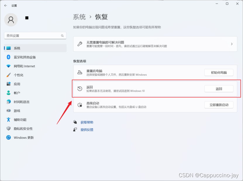Click the 高级启动 heading text

[x=93, y=103]
